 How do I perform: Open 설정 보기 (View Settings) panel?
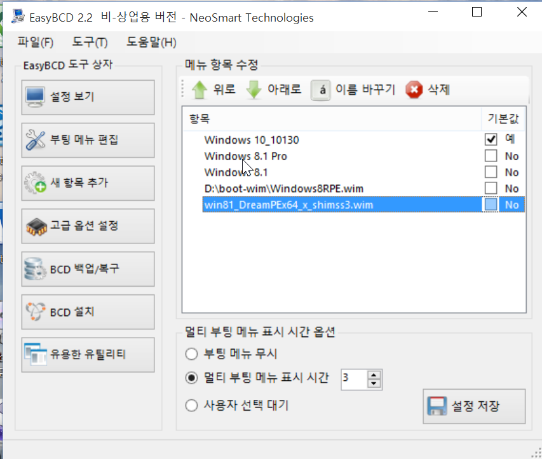[x=88, y=97]
